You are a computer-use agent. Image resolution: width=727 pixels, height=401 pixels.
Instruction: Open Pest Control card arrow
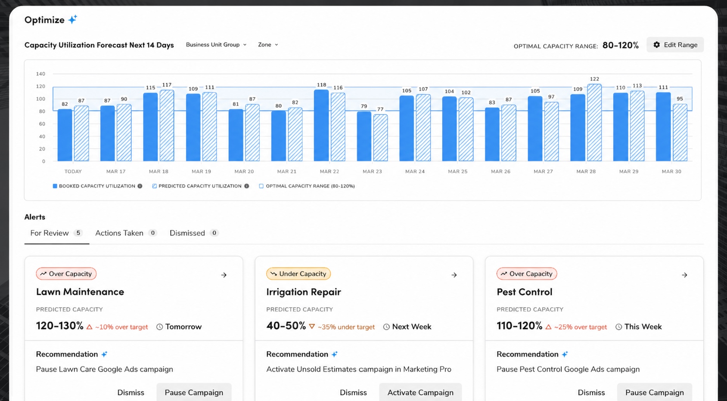coord(684,275)
